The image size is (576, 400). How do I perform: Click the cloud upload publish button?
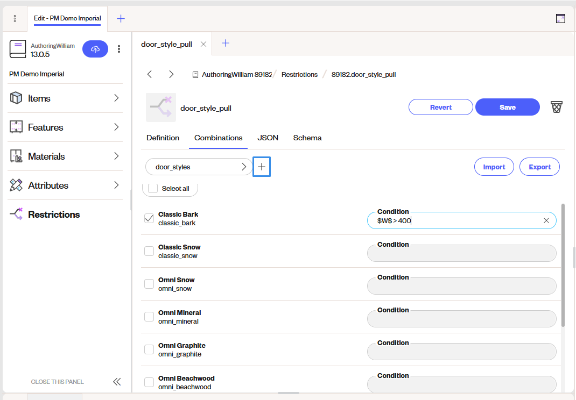pos(95,49)
